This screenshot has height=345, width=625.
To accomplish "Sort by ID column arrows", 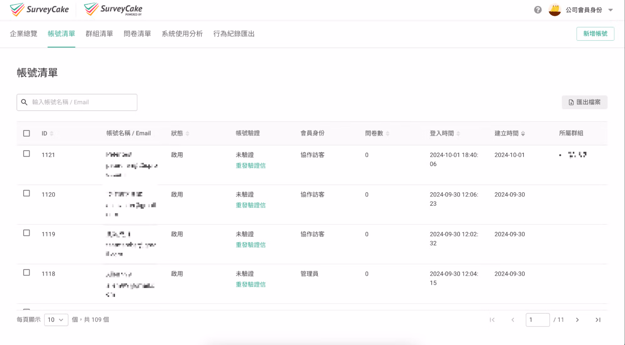I will point(52,133).
